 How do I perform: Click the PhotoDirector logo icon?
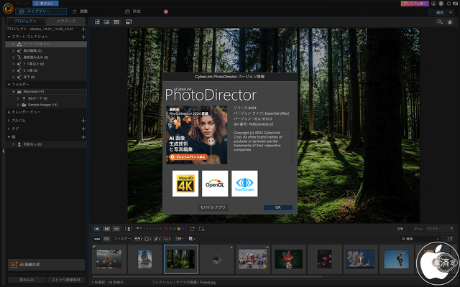(x=8, y=9)
